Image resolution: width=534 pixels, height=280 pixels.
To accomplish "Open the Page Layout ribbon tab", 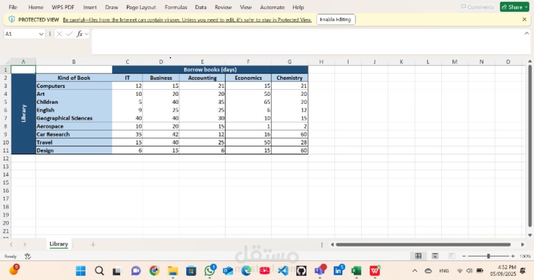I will tap(141, 7).
